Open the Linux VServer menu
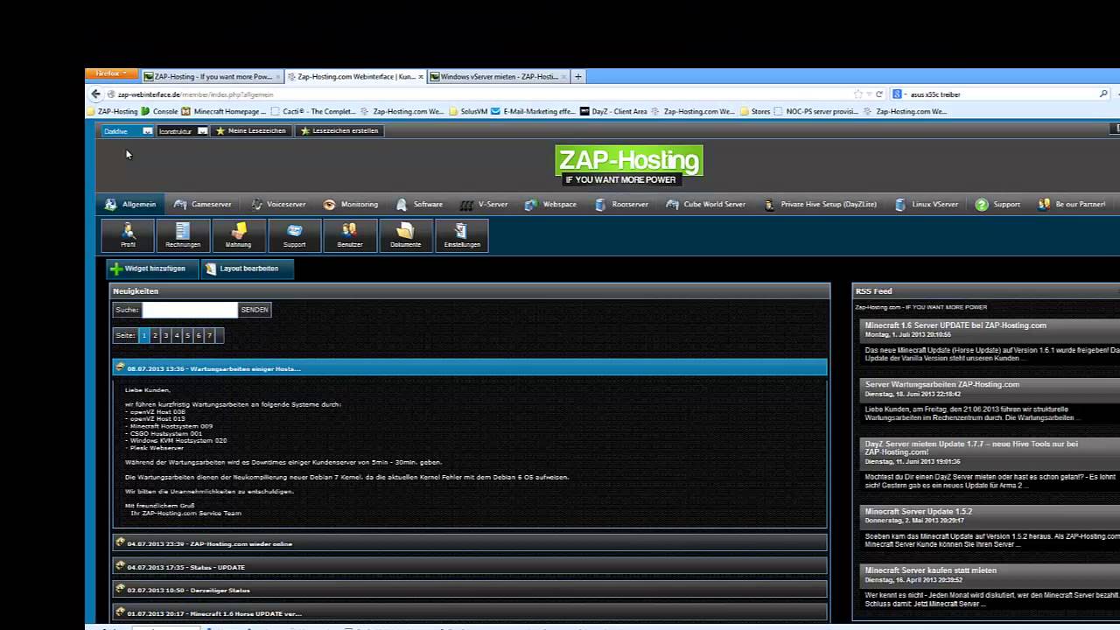The image size is (1120, 630). 926,205
